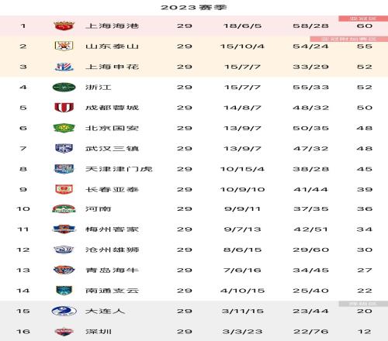This screenshot has height=341, width=388.
Task: Click the Dalian Pro (大连人) blue logo
Action: [x=64, y=311]
